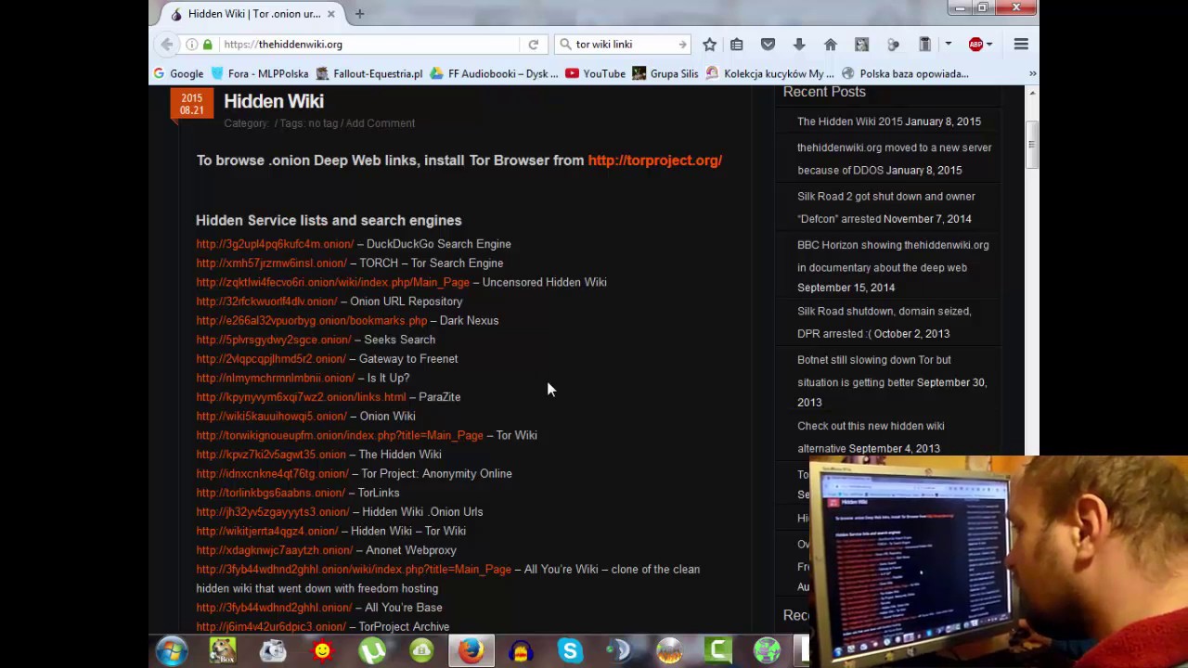Expand the bookmarks toolbar overflow chevron
The width and height of the screenshot is (1188, 668).
coord(1032,73)
